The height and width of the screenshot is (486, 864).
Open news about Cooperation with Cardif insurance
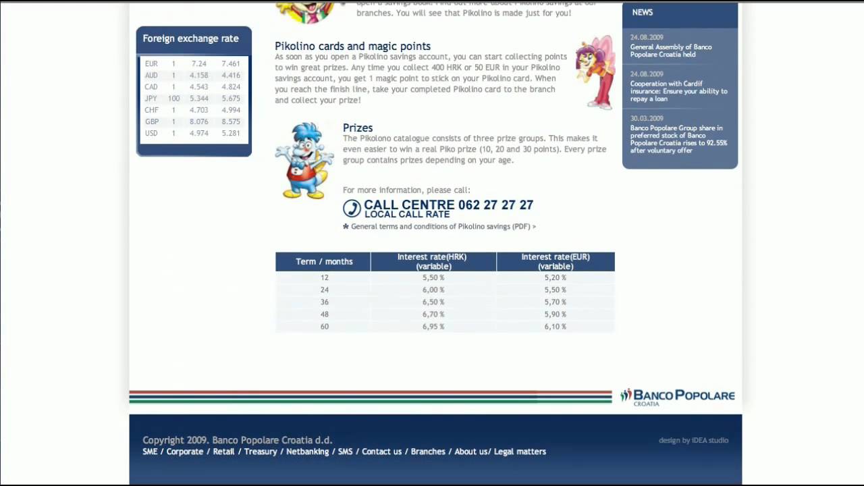[x=678, y=91]
